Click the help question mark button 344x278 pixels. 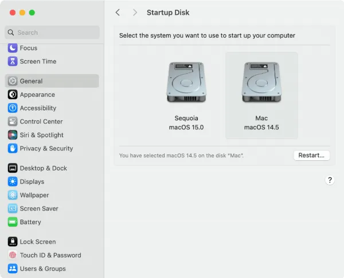click(330, 180)
